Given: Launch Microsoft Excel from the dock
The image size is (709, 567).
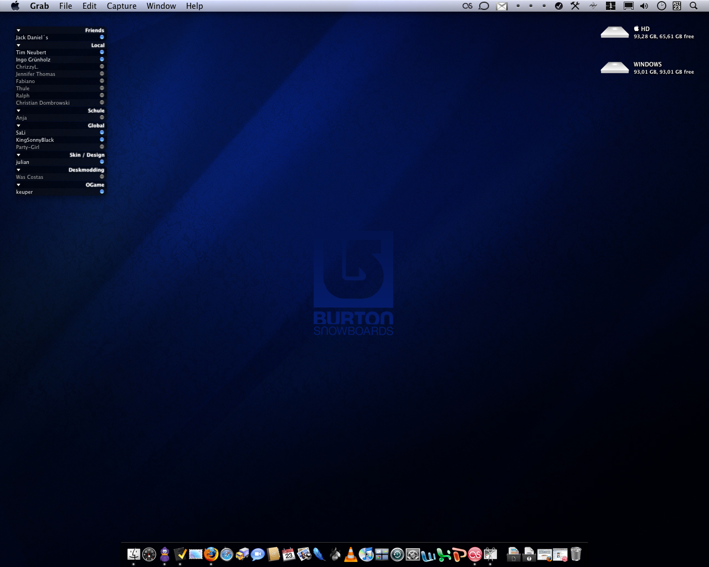Looking at the screenshot, I should (x=444, y=554).
